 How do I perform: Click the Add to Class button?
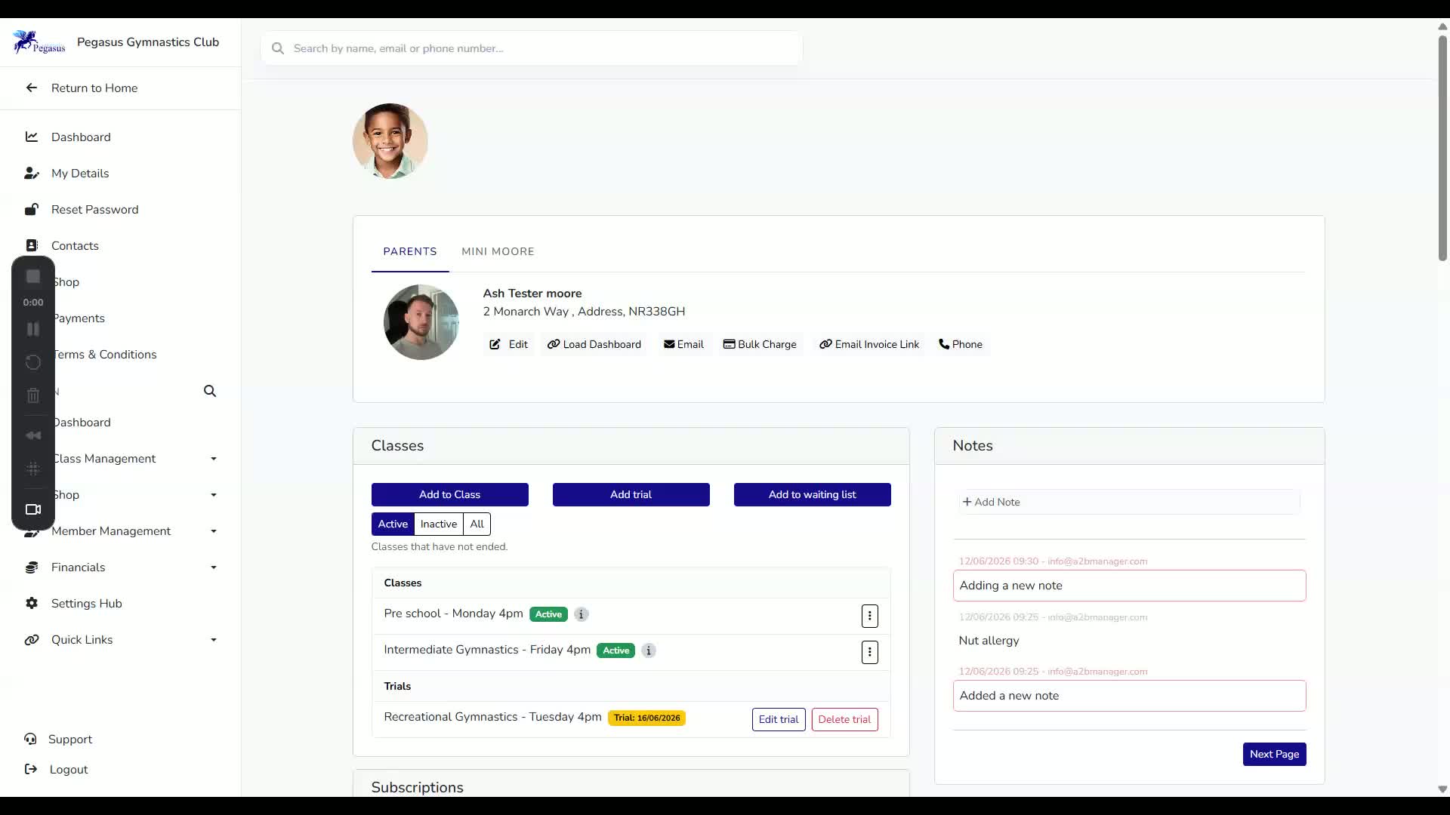pos(450,494)
